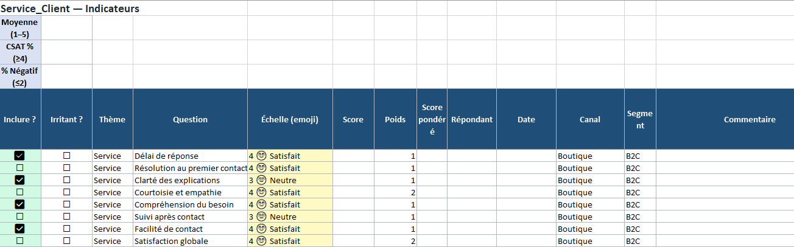
Task: Check Inclure box for Résolution au premier contact
Action: point(19,168)
